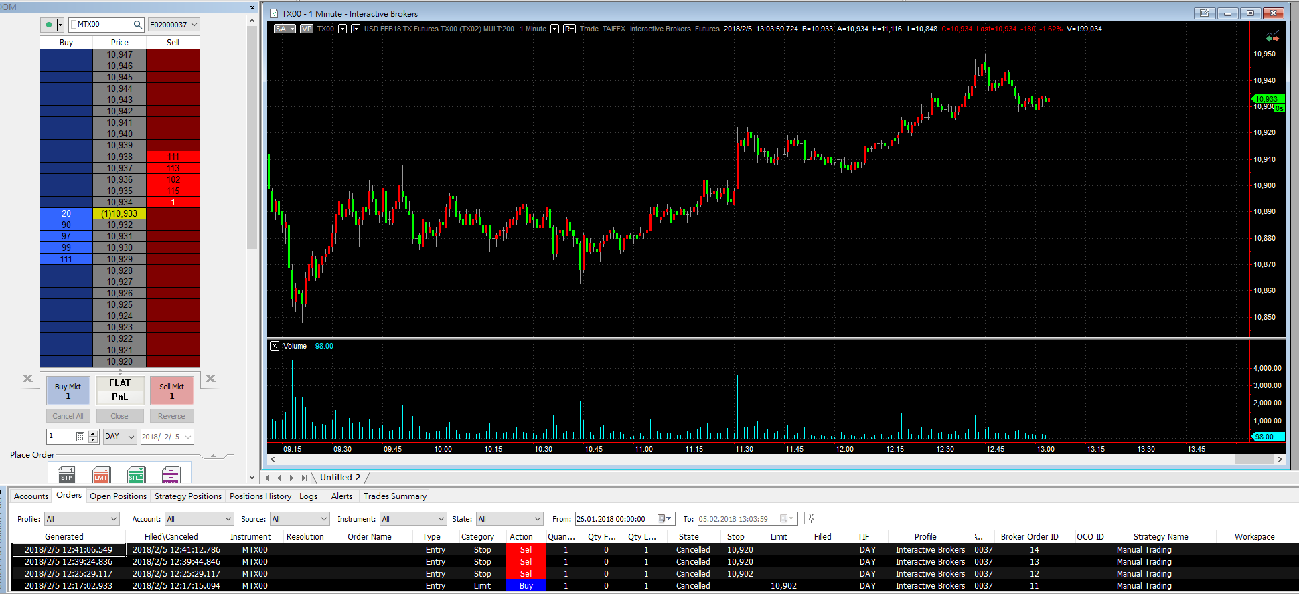Open the quantity calculator icon
Screen dimensions: 1299x594
point(80,437)
